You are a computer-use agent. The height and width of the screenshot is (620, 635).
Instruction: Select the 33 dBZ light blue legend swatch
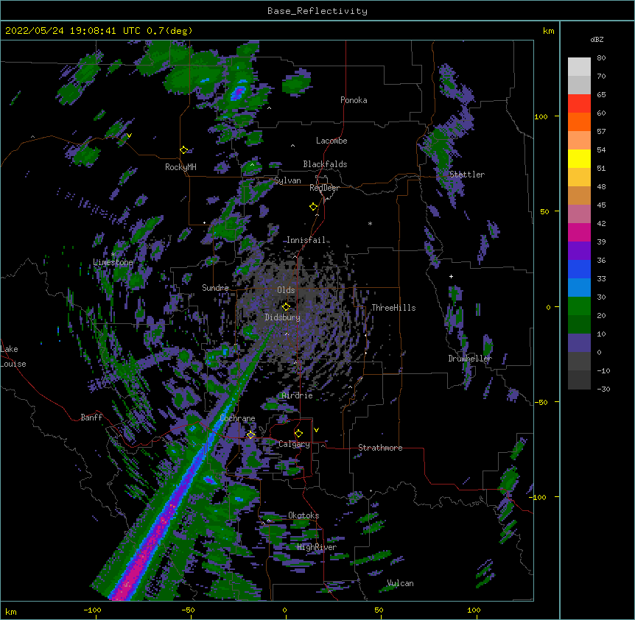(x=579, y=287)
